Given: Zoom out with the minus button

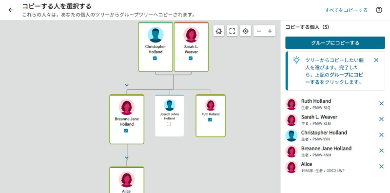Looking at the screenshot, I should click(x=259, y=31).
